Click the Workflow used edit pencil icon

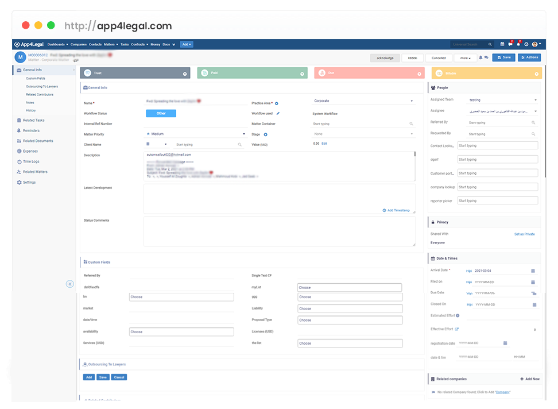(x=278, y=114)
